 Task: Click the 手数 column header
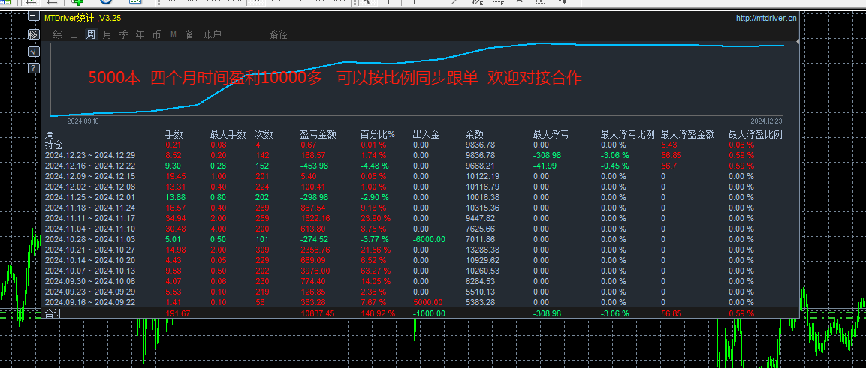tap(174, 134)
